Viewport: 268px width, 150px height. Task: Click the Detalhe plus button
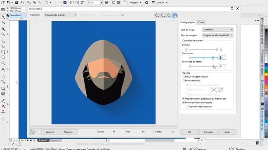point(221,50)
